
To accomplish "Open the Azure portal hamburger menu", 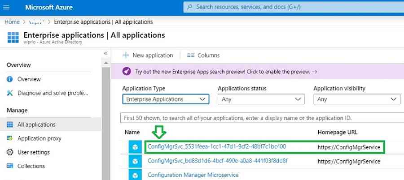I will pos(6,7).
